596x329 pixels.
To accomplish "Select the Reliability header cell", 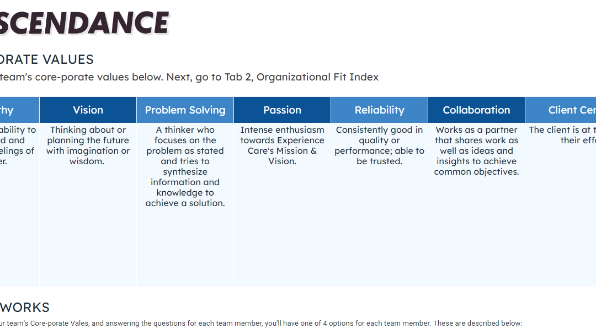I will point(379,110).
